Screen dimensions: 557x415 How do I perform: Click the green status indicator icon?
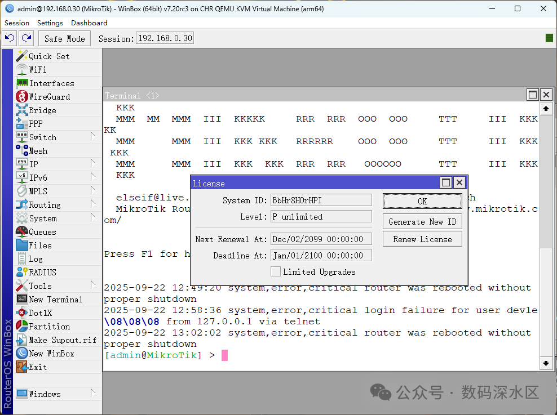click(549, 38)
